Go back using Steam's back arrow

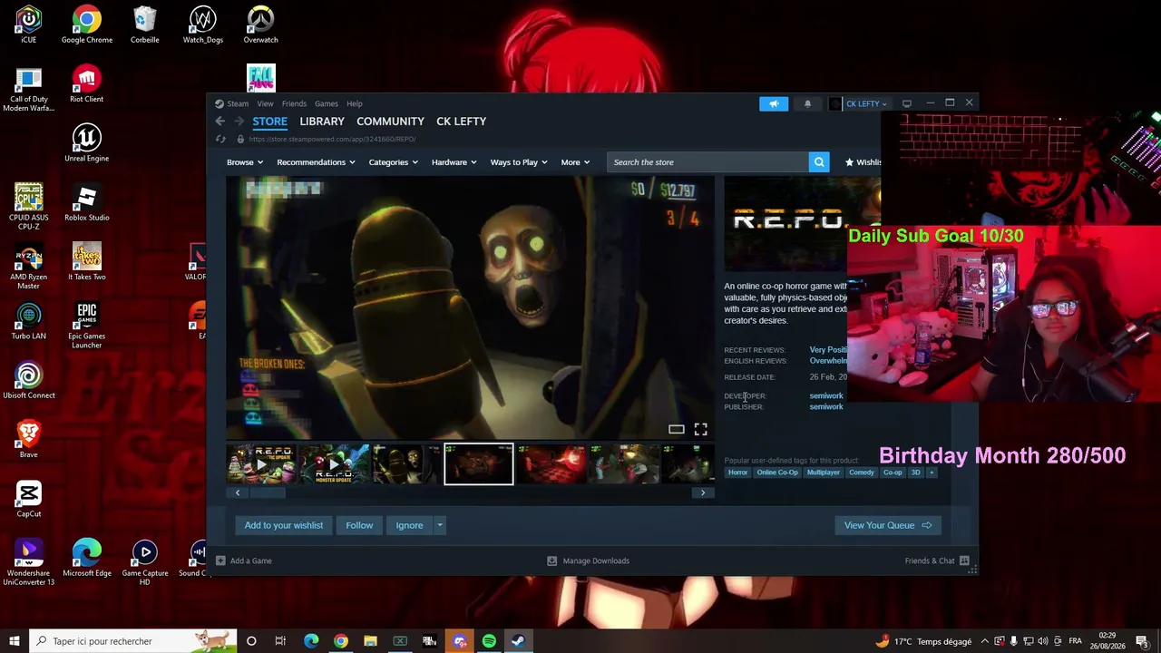220,122
